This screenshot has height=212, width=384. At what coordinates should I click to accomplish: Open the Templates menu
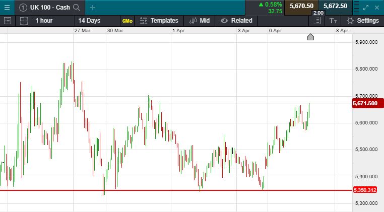(159, 21)
